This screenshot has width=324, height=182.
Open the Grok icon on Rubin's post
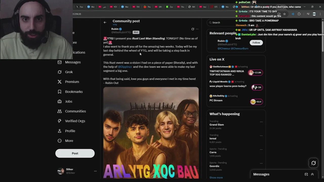tap(193, 29)
